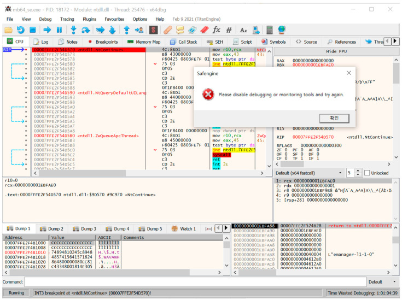Open the Dump 2 tab
Viewport: 402px width, 300px height.
pos(52,229)
